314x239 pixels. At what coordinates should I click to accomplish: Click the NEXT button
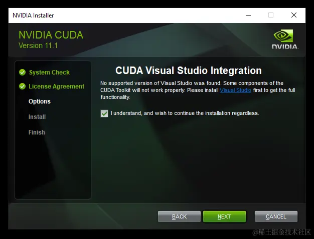click(224, 216)
